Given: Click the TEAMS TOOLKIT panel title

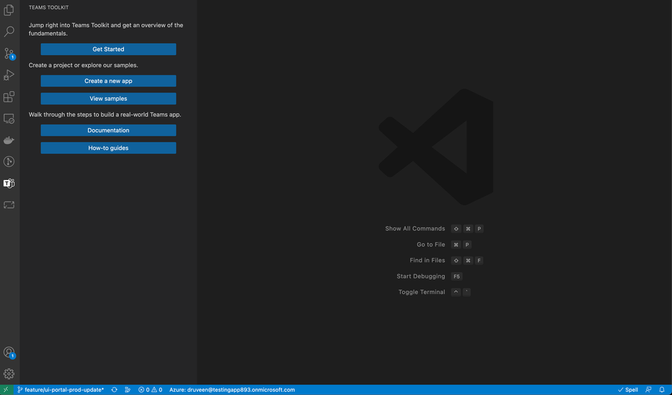Looking at the screenshot, I should click(x=48, y=7).
